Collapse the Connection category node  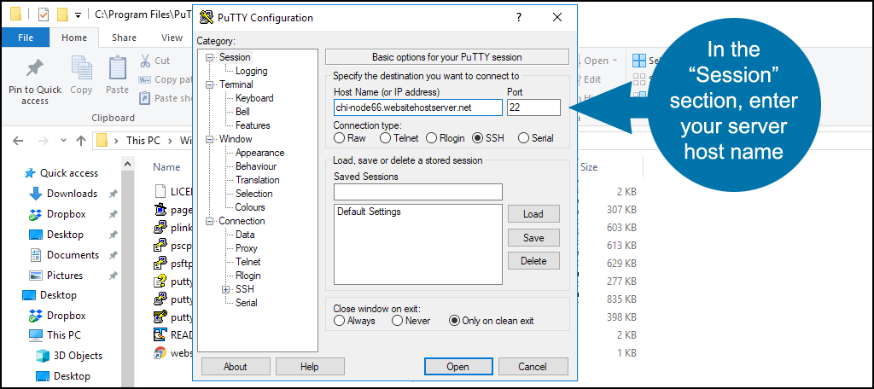210,221
